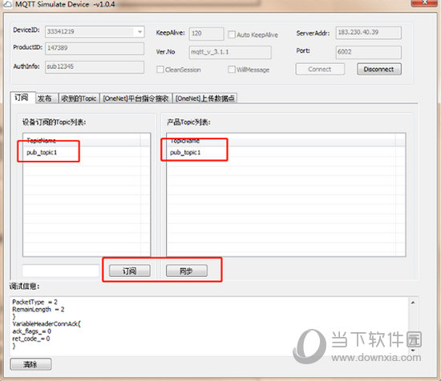Image resolution: width=441 pixels, height=381 pixels.
Task: Click the 订阅 subscribe button
Action: point(130,271)
